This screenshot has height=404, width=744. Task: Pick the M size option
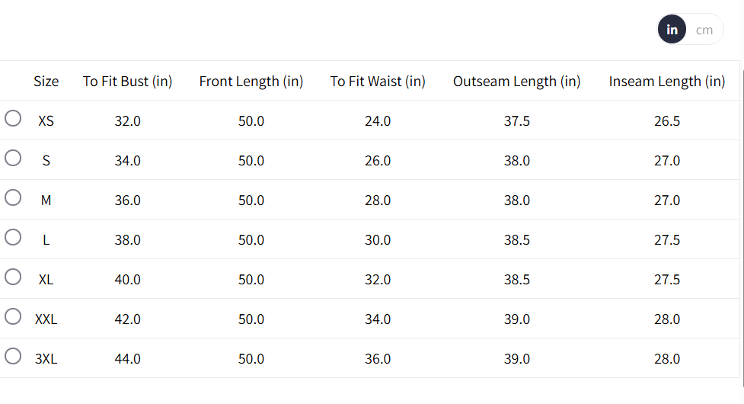(13, 197)
